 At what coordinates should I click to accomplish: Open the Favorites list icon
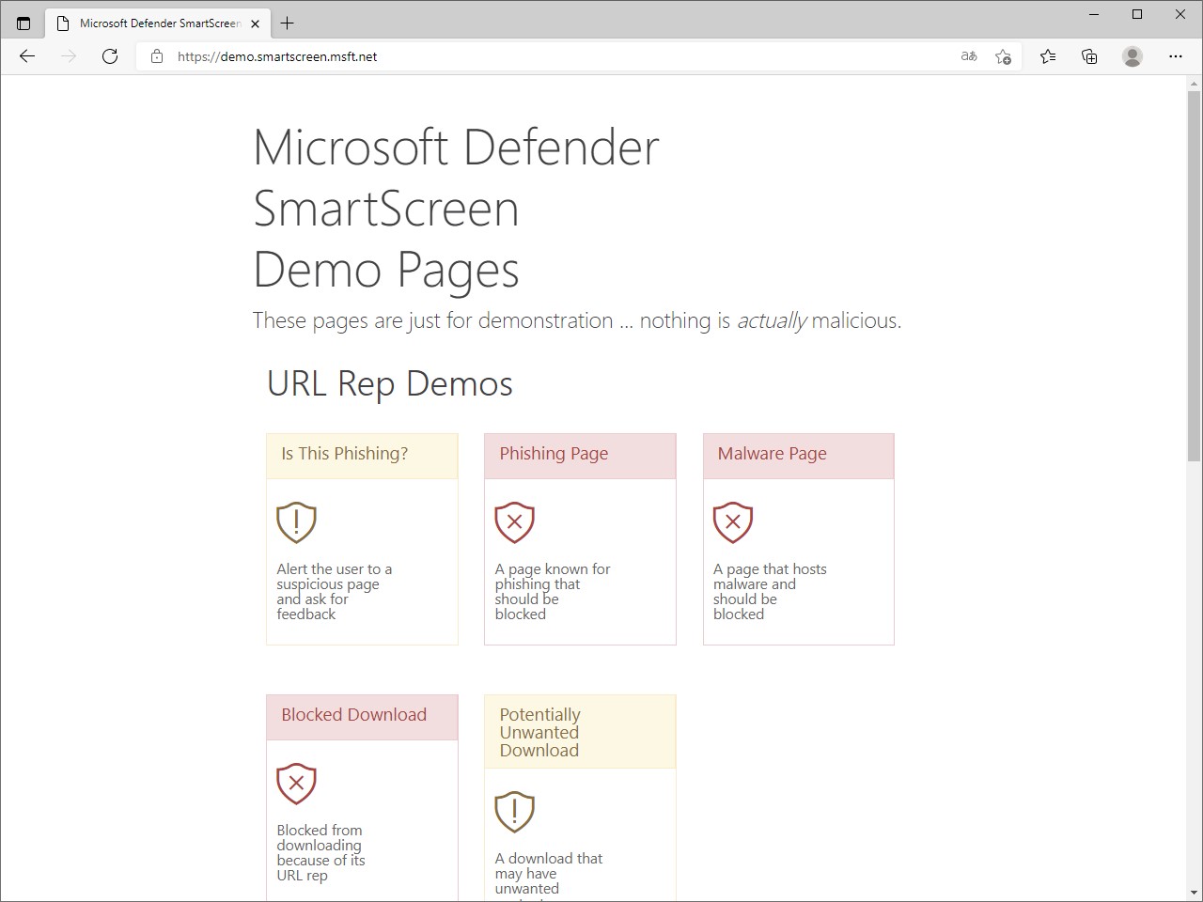click(x=1048, y=56)
